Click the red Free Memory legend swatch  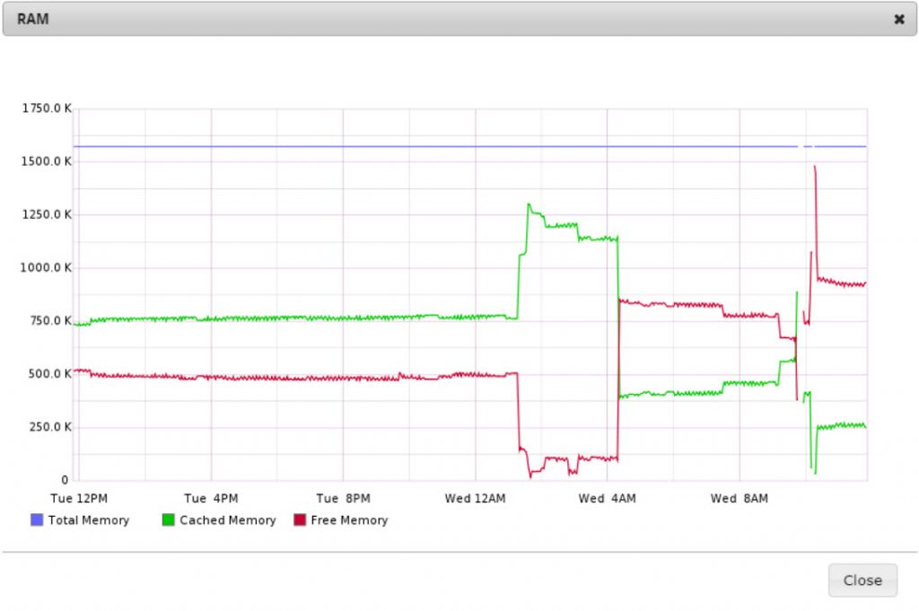[300, 519]
